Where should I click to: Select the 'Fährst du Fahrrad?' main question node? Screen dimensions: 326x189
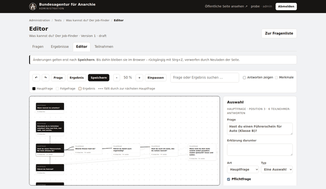[50, 169]
